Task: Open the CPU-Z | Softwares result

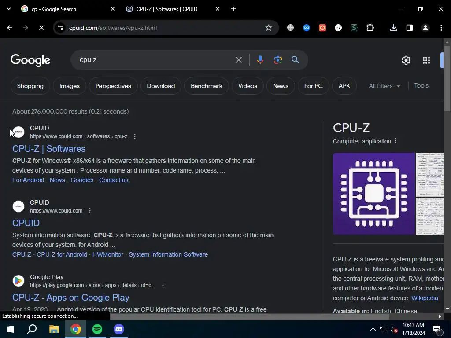Action: (x=49, y=149)
